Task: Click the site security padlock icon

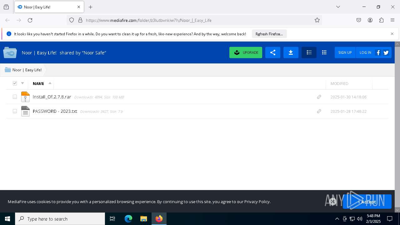Action: (x=80, y=20)
